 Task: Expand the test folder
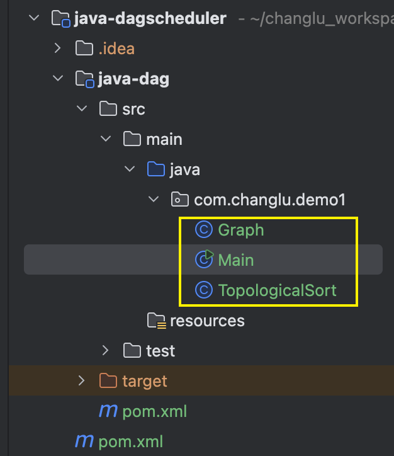[x=106, y=350]
